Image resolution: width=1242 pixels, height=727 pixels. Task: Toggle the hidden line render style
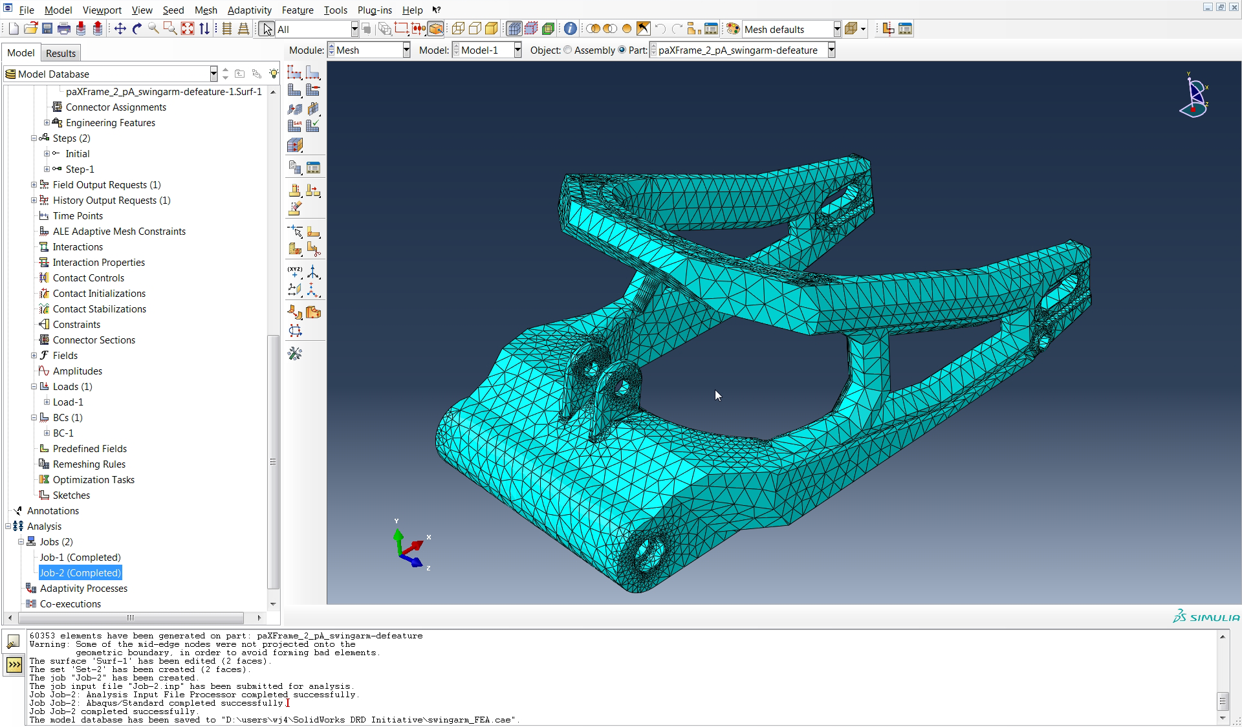click(x=475, y=28)
